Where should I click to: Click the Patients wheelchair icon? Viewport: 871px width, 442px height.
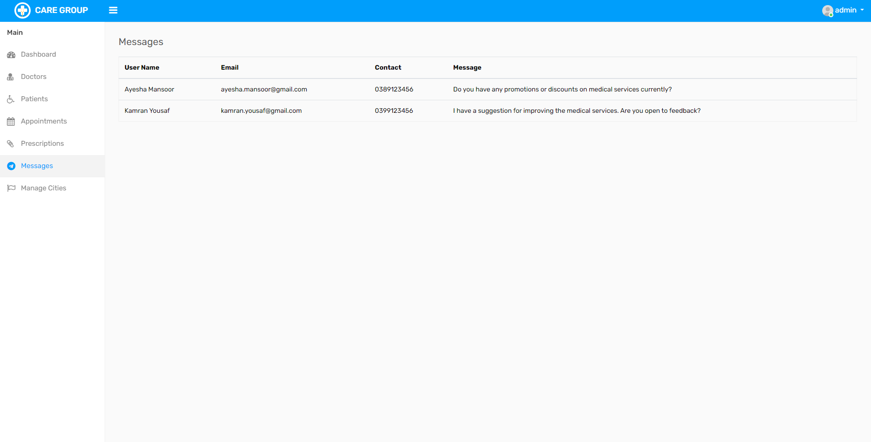[11, 99]
